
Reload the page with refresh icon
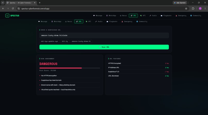click(x=13, y=8)
